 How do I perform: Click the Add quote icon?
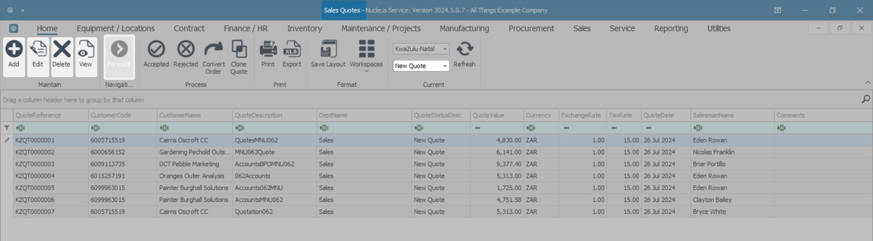[x=14, y=49]
